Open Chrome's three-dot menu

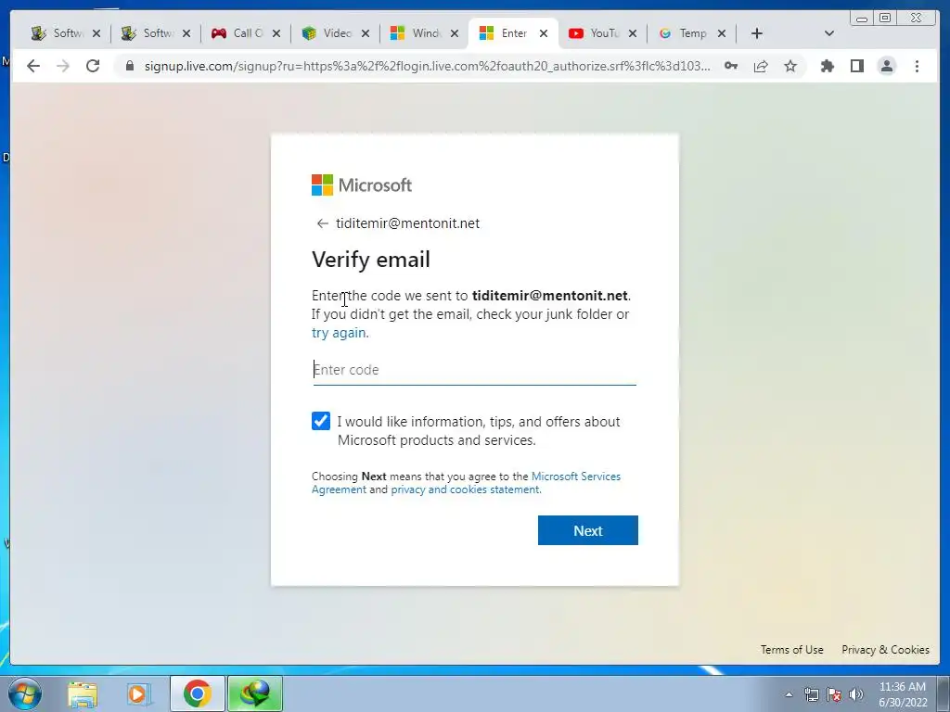point(917,66)
